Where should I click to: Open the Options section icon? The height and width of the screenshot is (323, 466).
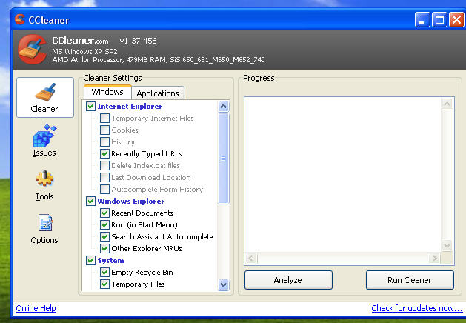[x=45, y=222]
